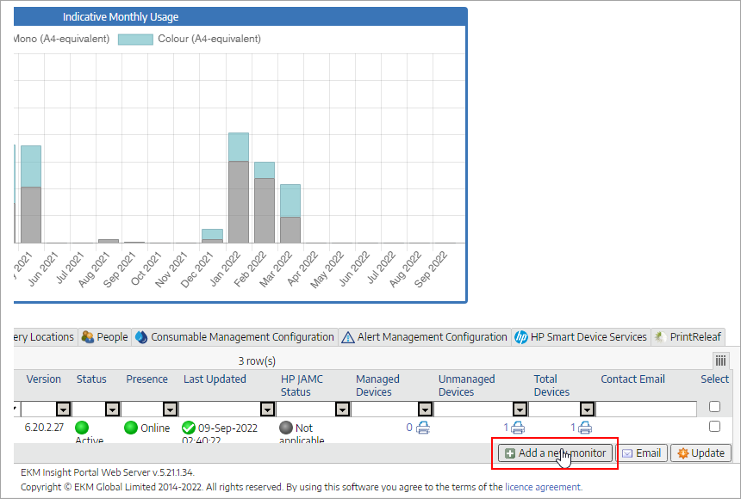Click the Unmanaged Devices printer icon
Image resolution: width=741 pixels, height=499 pixels.
tap(517, 428)
